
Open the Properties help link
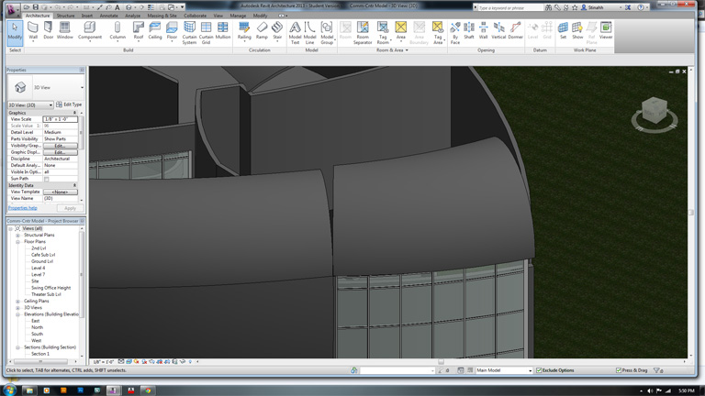[x=23, y=208]
